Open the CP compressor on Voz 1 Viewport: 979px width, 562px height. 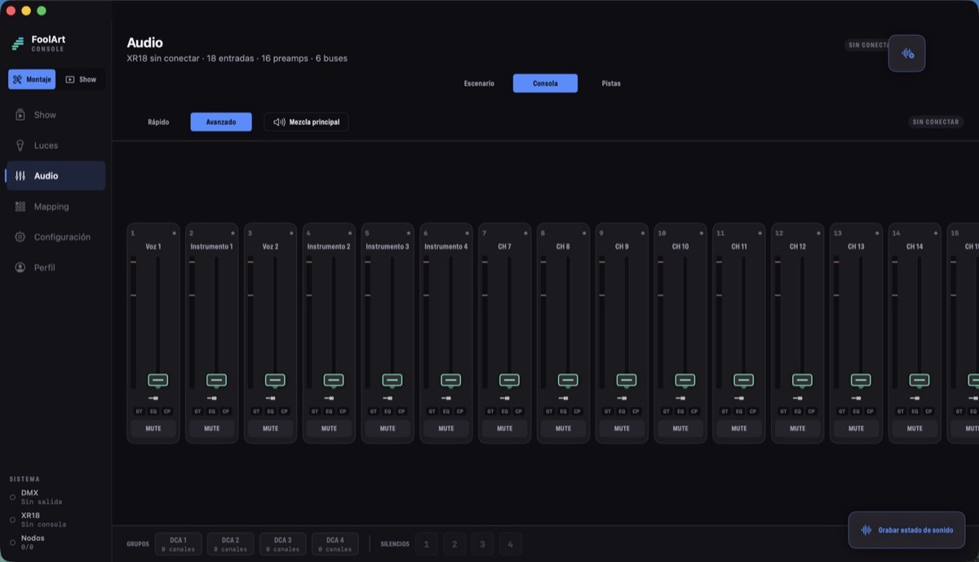tap(167, 411)
